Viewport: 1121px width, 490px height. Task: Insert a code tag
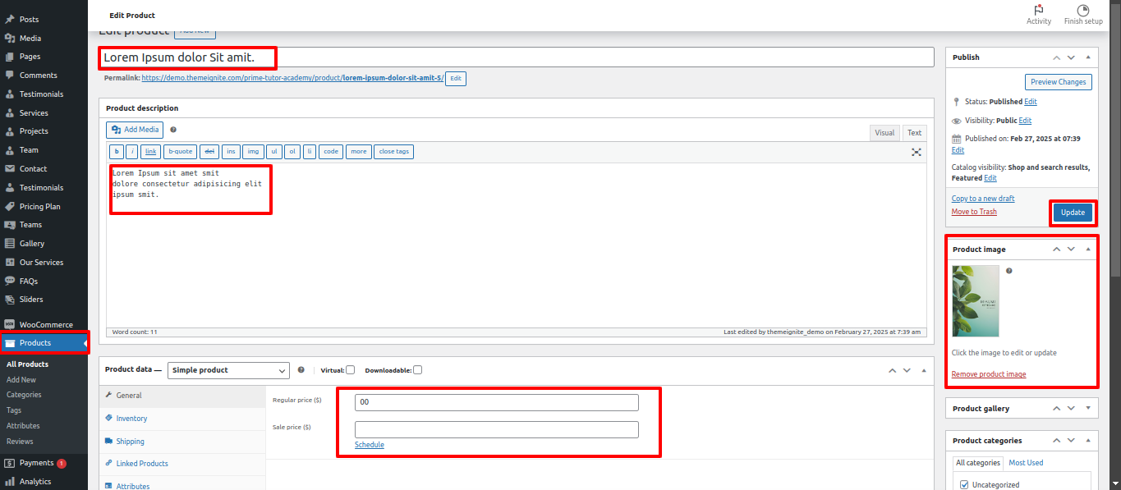(x=330, y=151)
